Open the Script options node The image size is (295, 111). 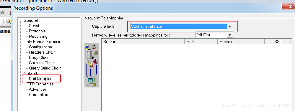pos(34,26)
